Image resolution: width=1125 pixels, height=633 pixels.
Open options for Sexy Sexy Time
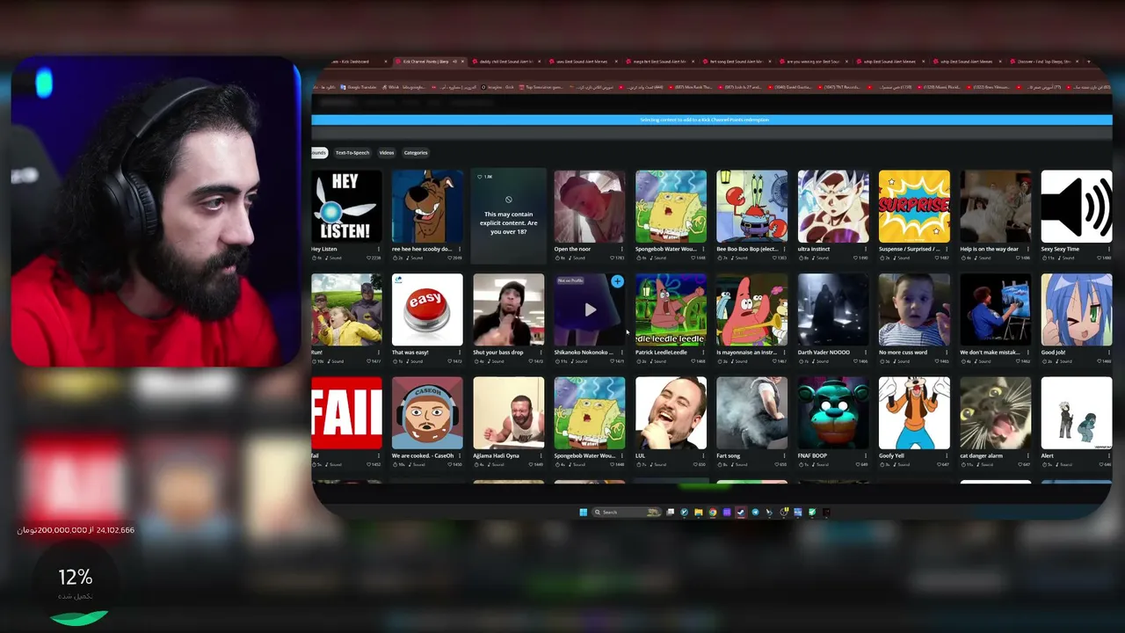coord(1109,249)
